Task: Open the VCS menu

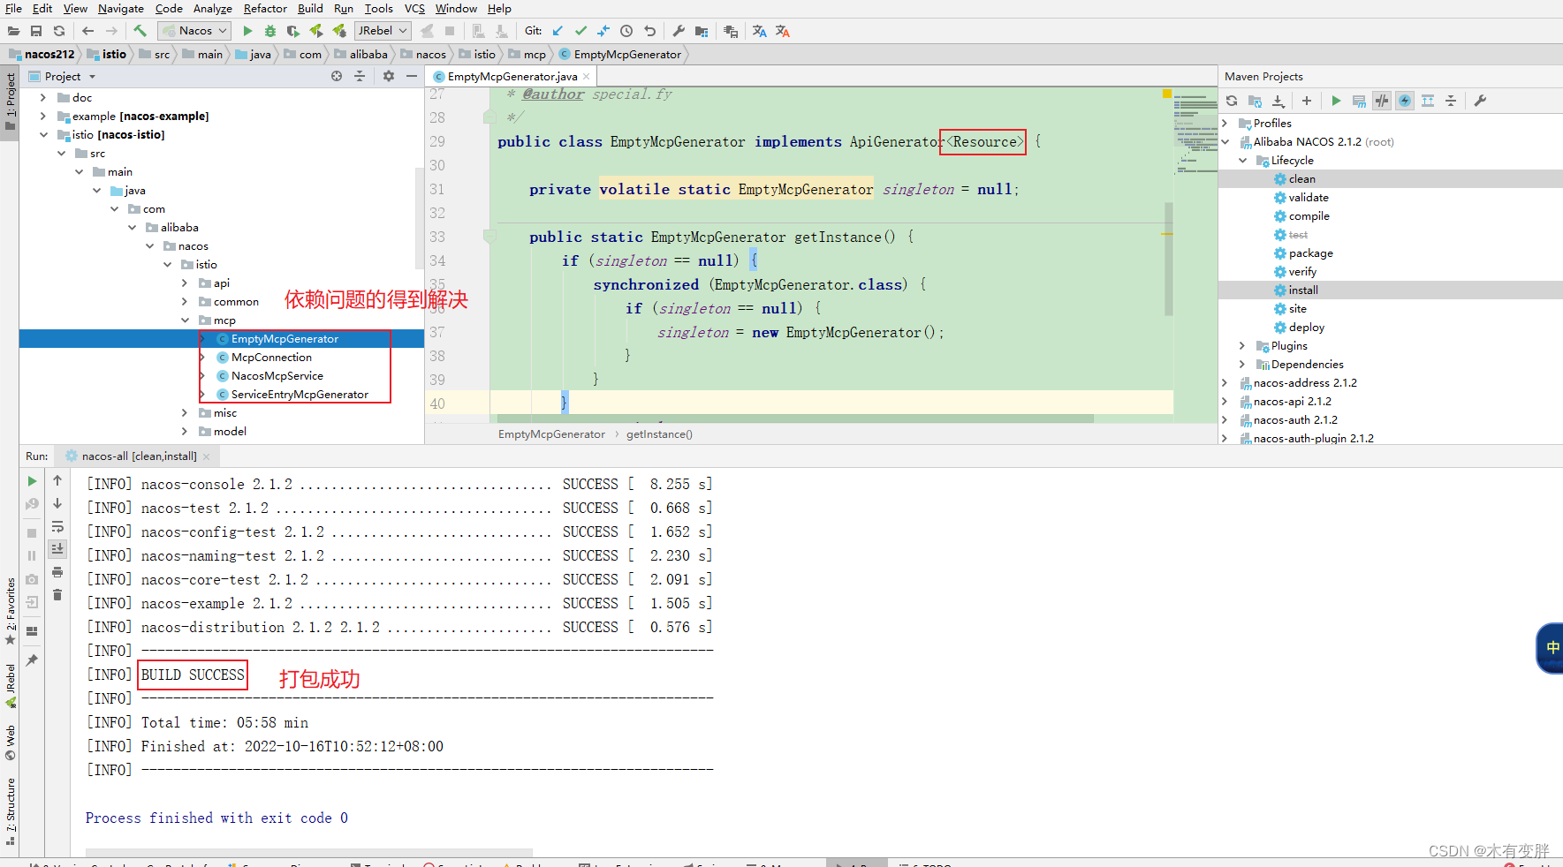Action: [414, 8]
